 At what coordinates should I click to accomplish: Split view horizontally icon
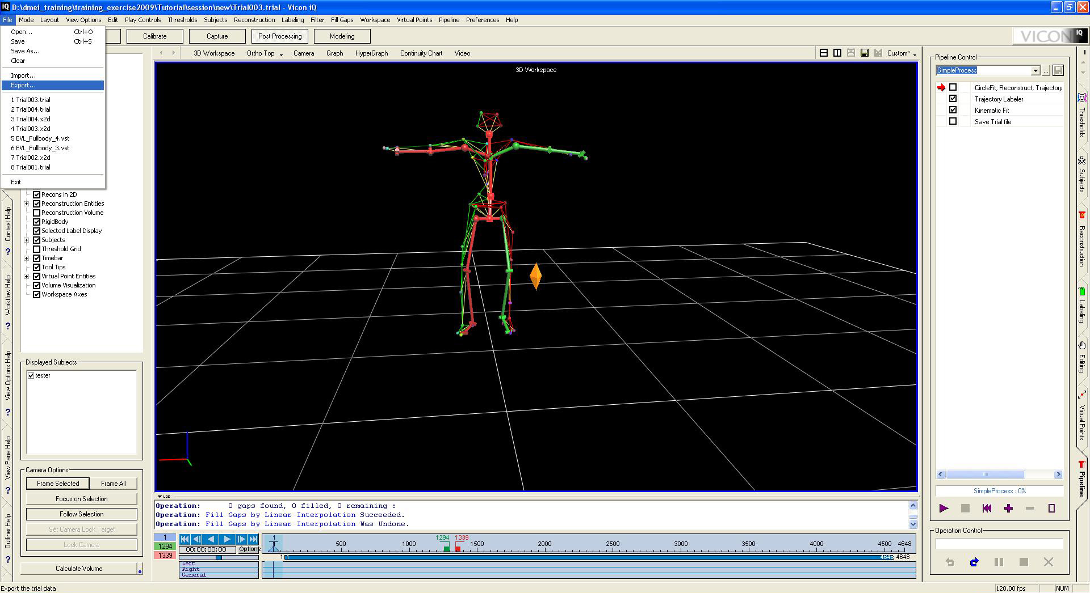(824, 53)
